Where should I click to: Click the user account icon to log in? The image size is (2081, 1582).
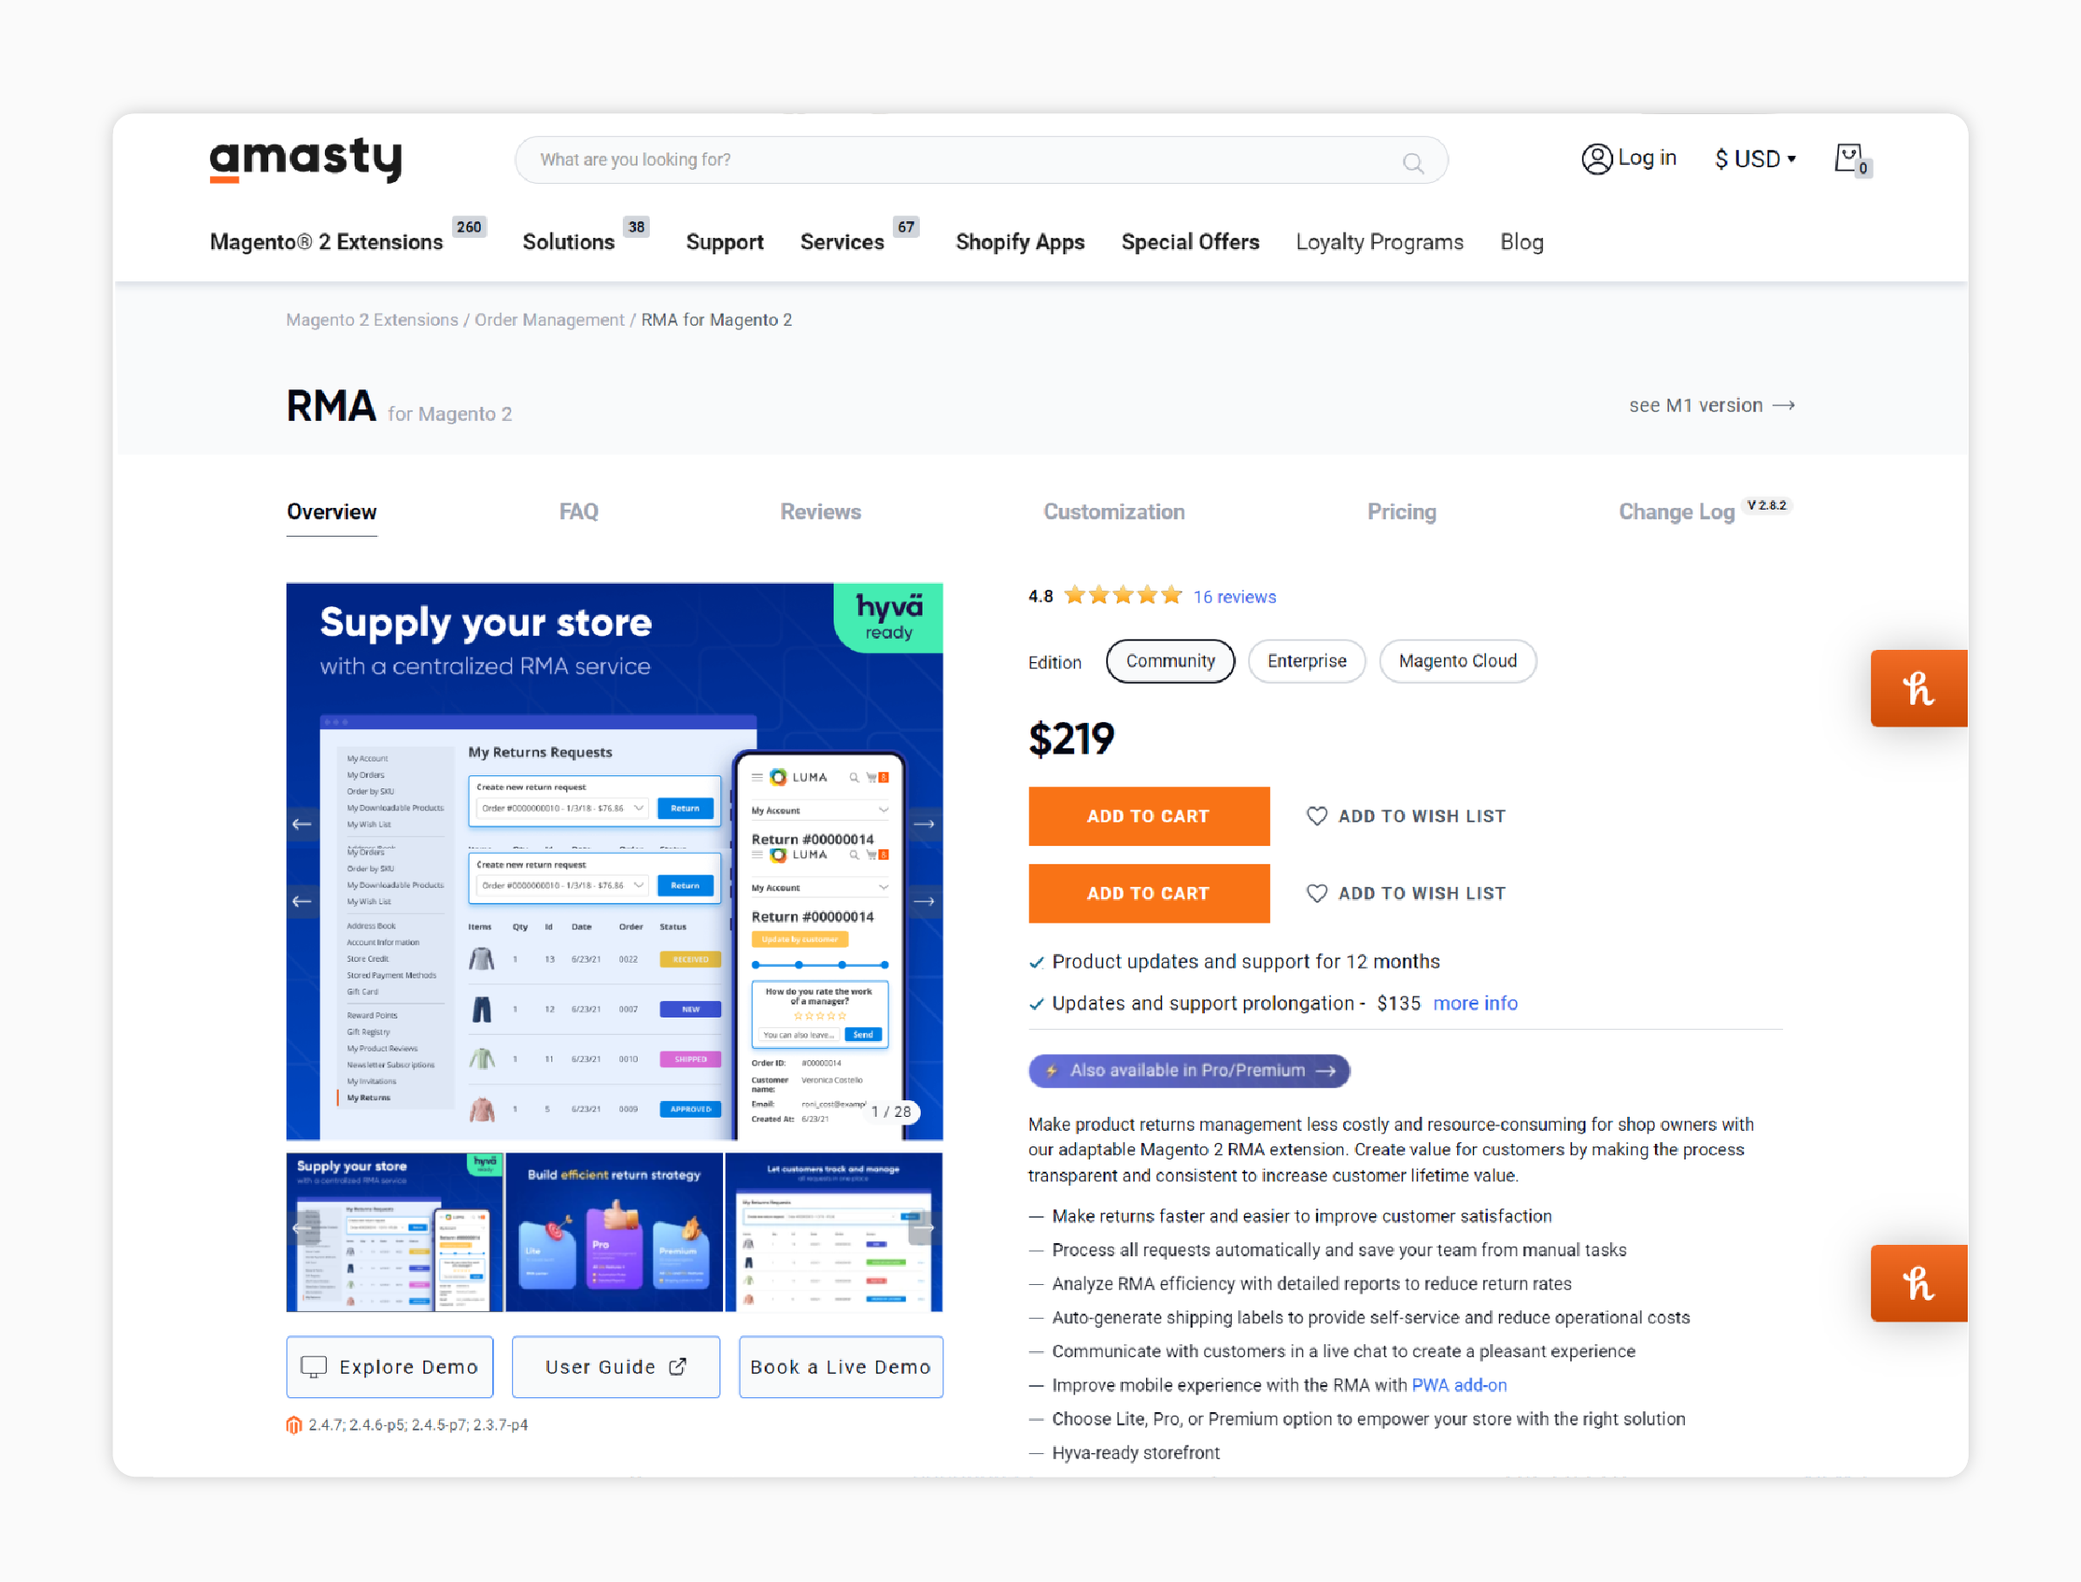click(x=1598, y=159)
